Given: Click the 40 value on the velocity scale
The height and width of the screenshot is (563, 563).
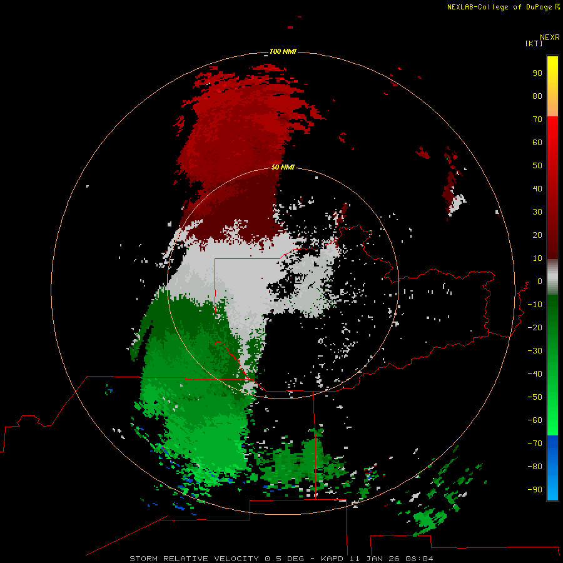Looking at the screenshot, I should click(x=537, y=188).
